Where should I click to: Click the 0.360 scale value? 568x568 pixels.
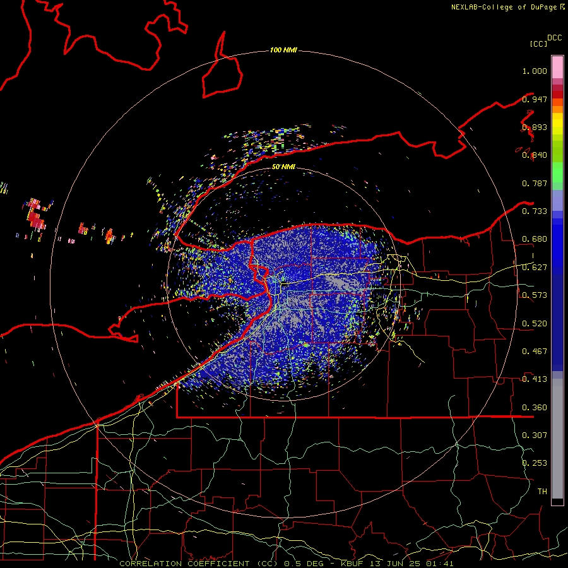535,408
